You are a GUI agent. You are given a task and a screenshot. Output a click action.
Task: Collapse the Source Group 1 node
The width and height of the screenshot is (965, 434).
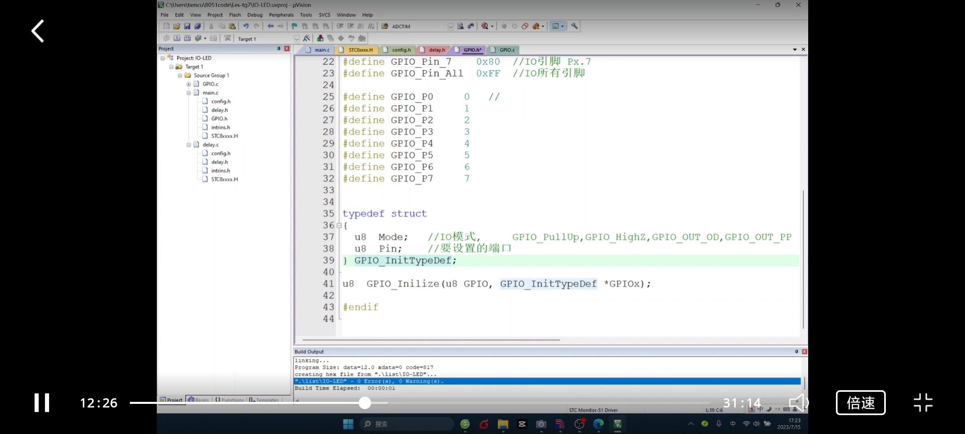[180, 76]
